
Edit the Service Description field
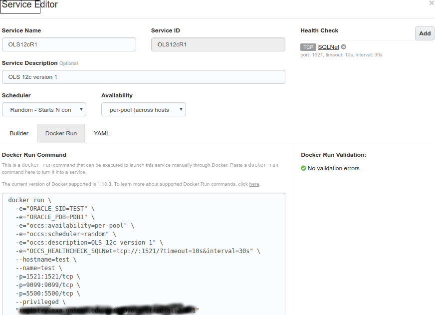144,77
